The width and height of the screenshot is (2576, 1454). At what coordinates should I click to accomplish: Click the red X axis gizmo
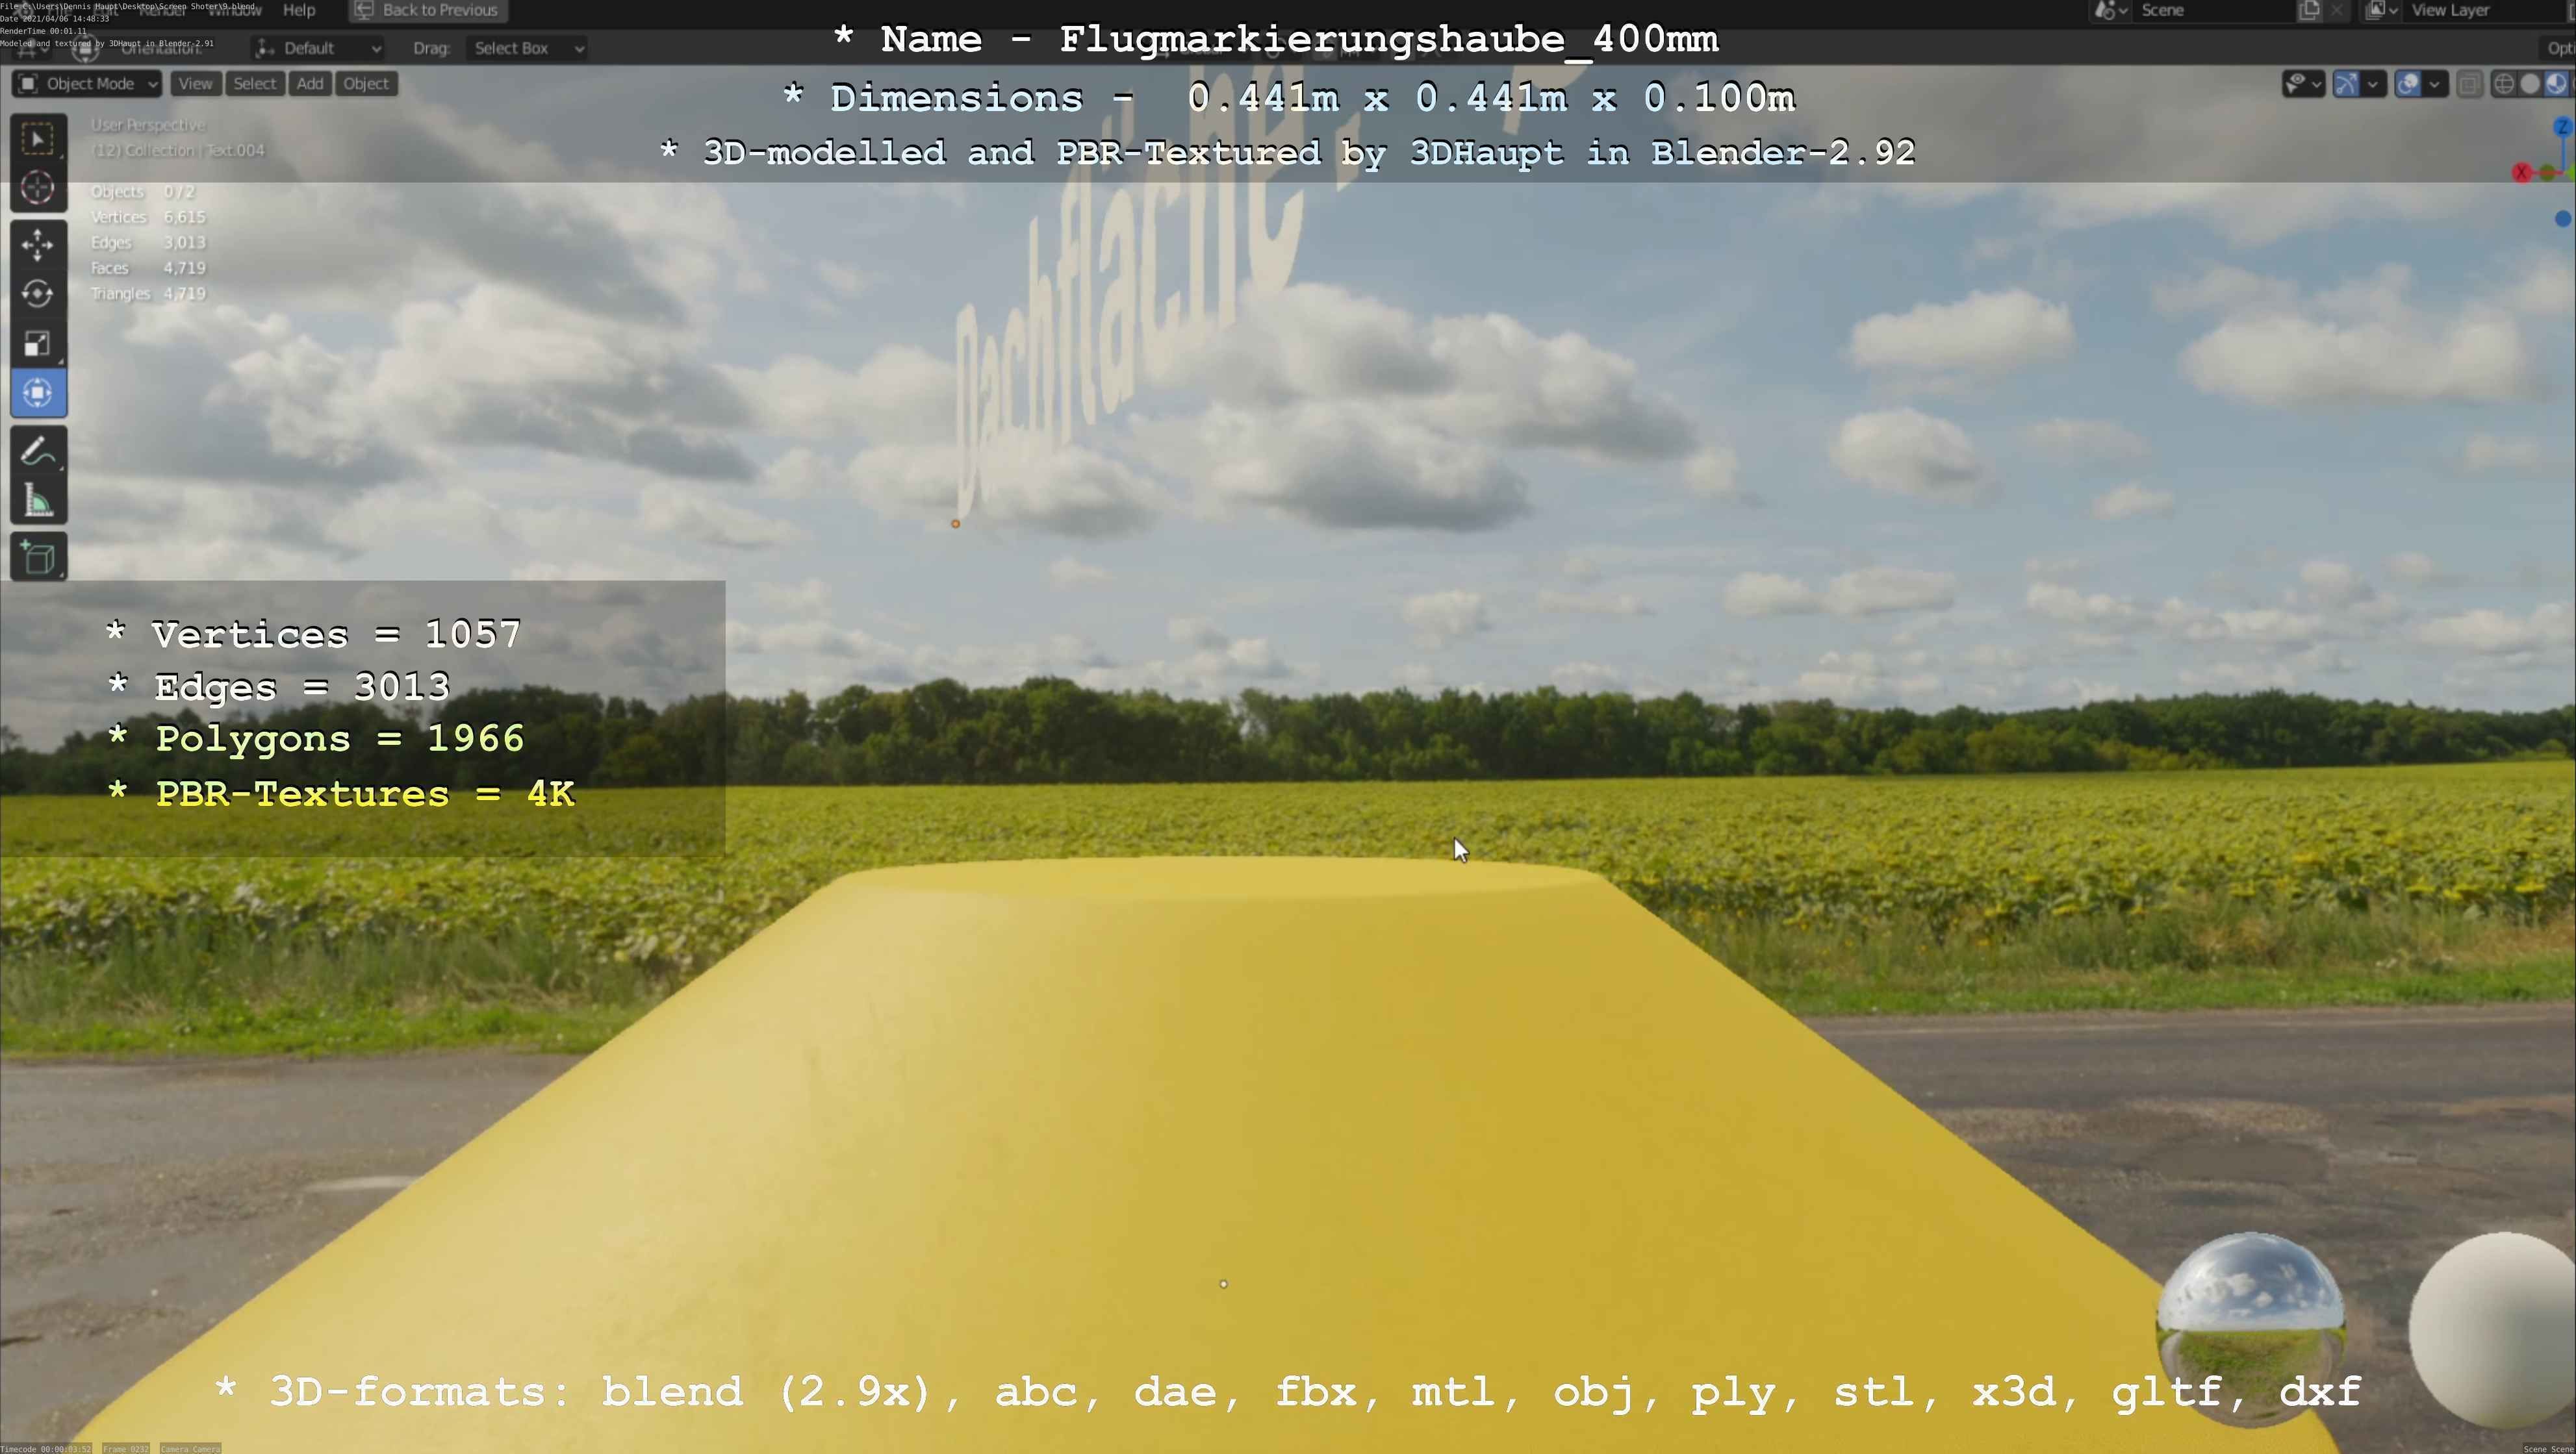click(x=2521, y=173)
